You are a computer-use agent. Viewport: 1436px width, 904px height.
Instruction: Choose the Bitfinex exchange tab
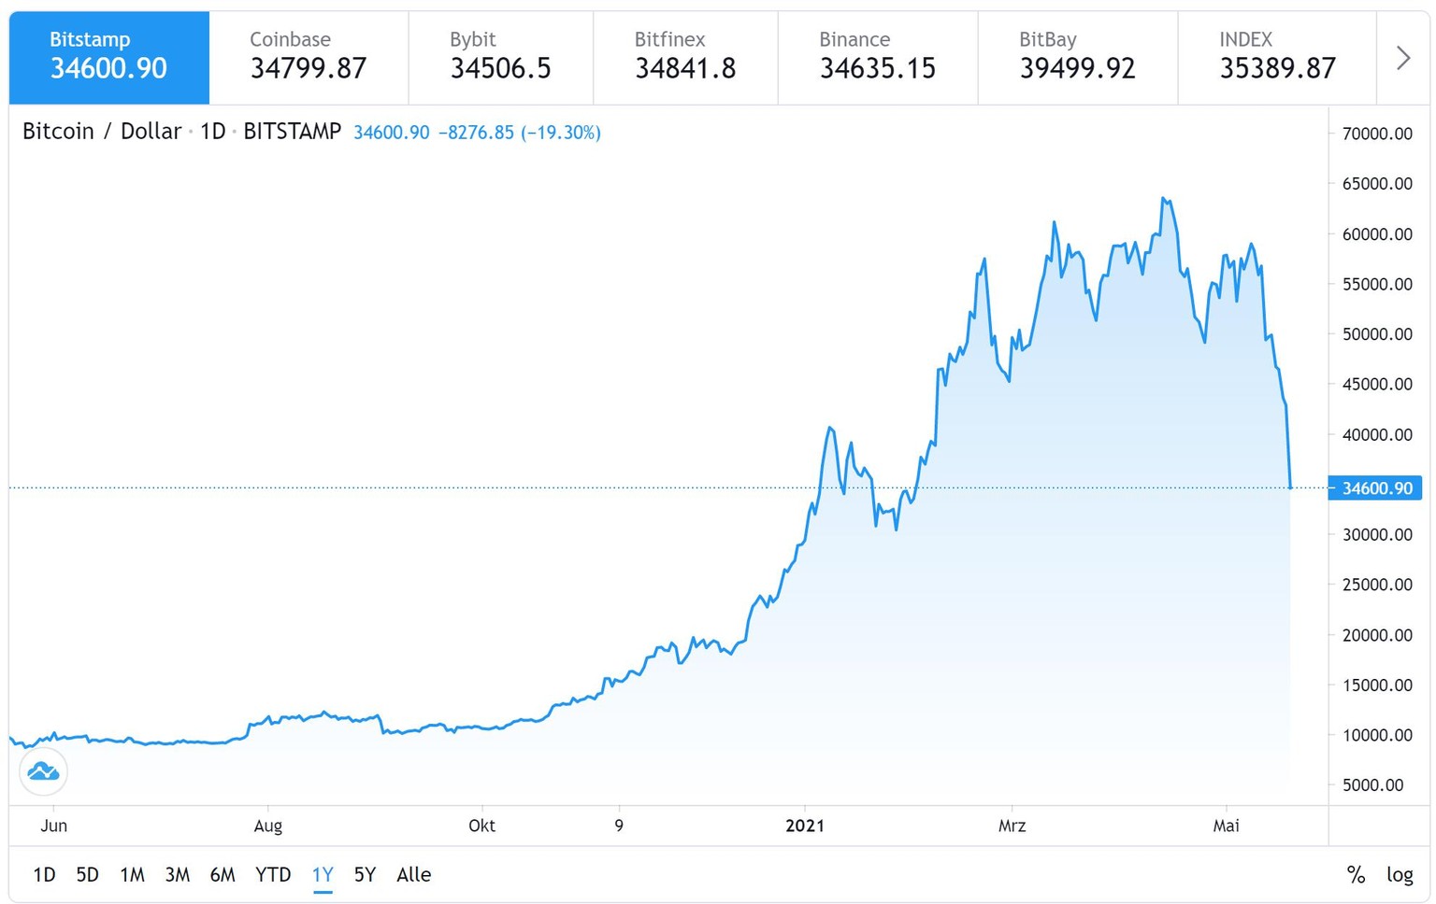coord(684,56)
